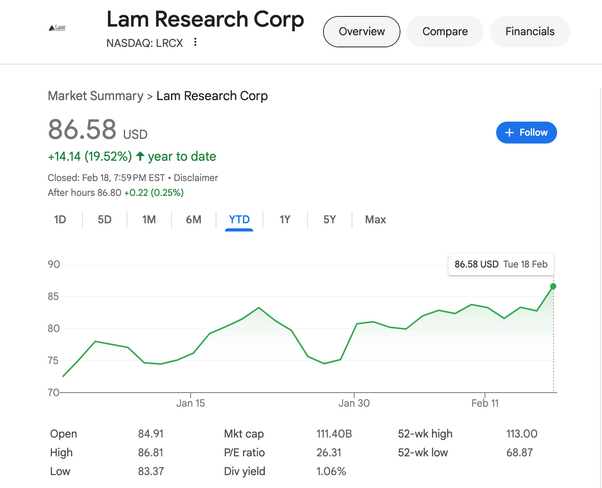602x488 pixels.
Task: Click the 70 y-axis label
Action: pos(54,393)
